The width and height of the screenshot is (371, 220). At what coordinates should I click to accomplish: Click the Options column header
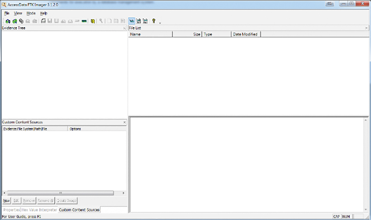click(x=97, y=129)
